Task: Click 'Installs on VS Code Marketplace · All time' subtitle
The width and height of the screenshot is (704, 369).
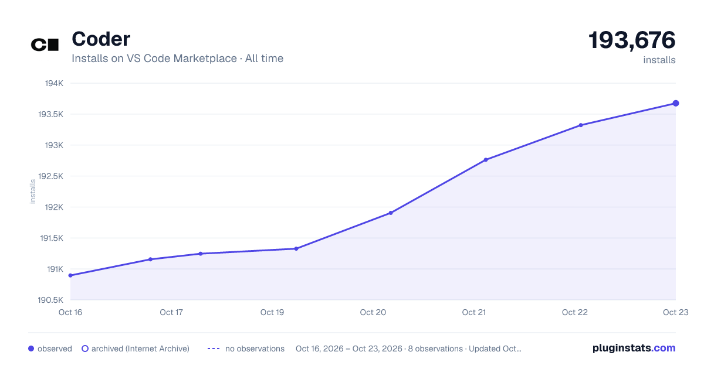Action: 177,59
